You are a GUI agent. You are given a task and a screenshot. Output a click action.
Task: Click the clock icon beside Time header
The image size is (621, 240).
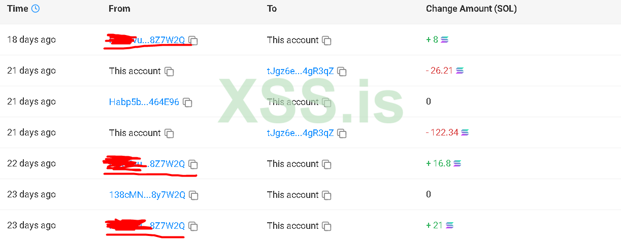[35, 9]
